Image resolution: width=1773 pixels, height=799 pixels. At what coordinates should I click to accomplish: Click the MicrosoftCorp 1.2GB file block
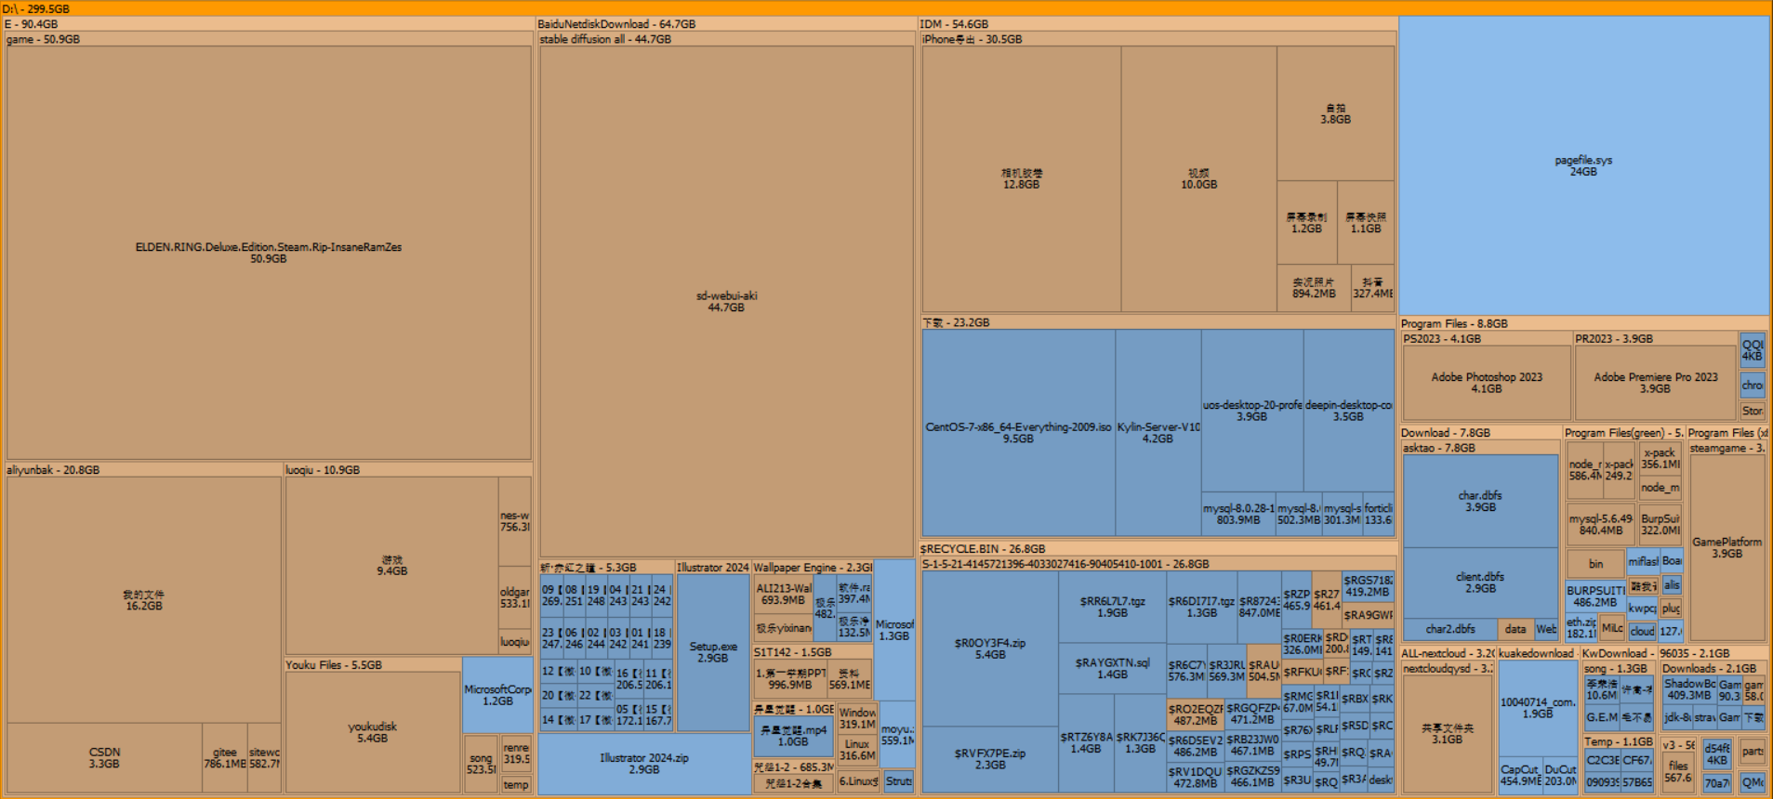[497, 695]
